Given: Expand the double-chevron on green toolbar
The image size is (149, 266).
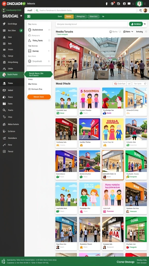Looking at the screenshot, I should point(103,17).
